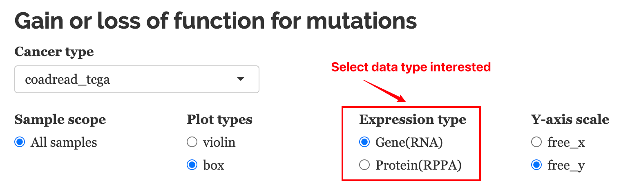The image size is (639, 188).
Task: Select the free_y scale radio button
Action: click(x=536, y=165)
